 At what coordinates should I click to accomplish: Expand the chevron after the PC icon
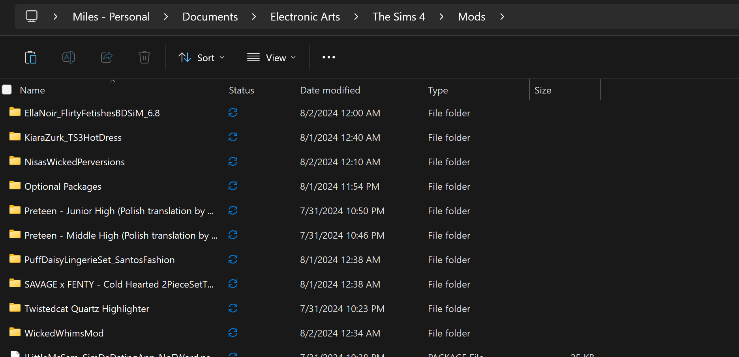click(x=55, y=17)
